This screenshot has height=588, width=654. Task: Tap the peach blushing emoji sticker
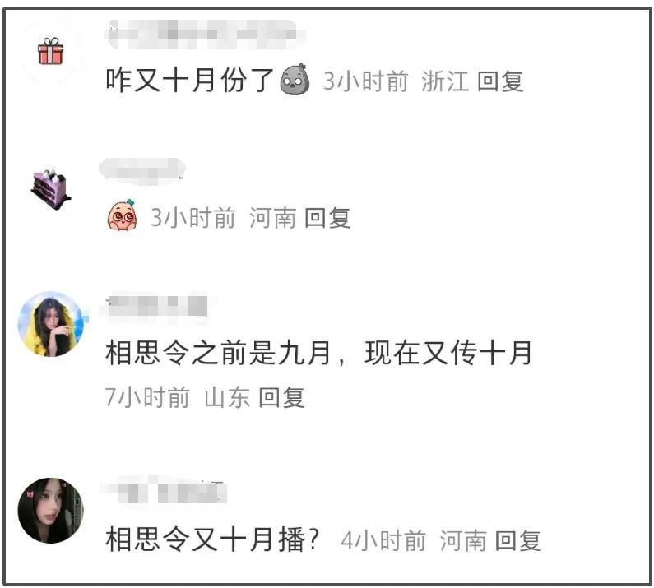click(122, 215)
